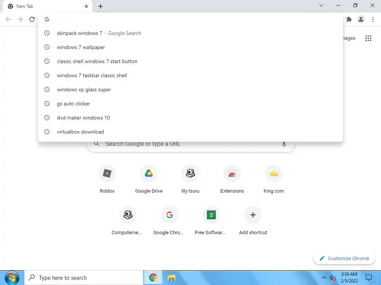The width and height of the screenshot is (381, 285).
Task: Select suggestion 'virtualbox download'
Action: (x=190, y=132)
